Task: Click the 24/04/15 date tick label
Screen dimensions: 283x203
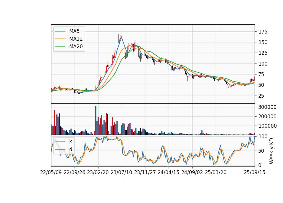Action: tap(169, 172)
